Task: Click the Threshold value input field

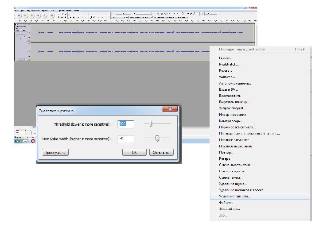Action: click(x=126, y=124)
